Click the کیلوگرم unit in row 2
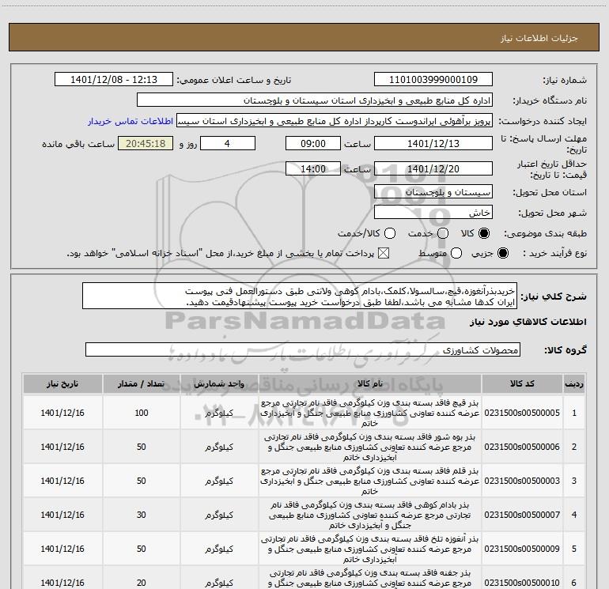 coord(219,447)
